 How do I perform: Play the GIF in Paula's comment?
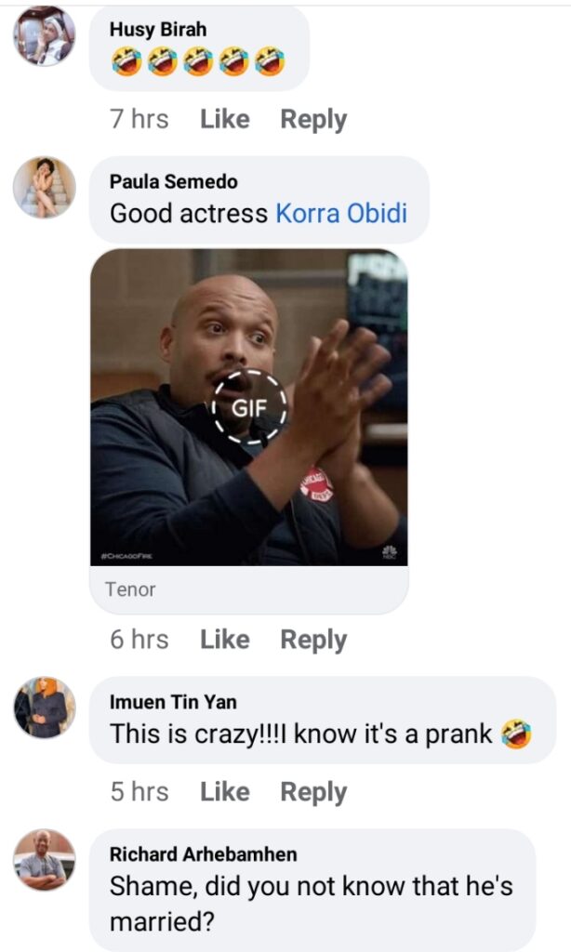point(249,407)
